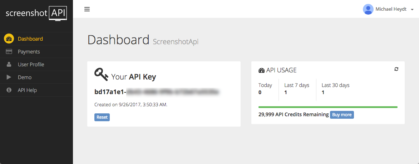Click the Dashboard gauge icon in sidebar
Screen dimensions: 419x164
click(9, 39)
